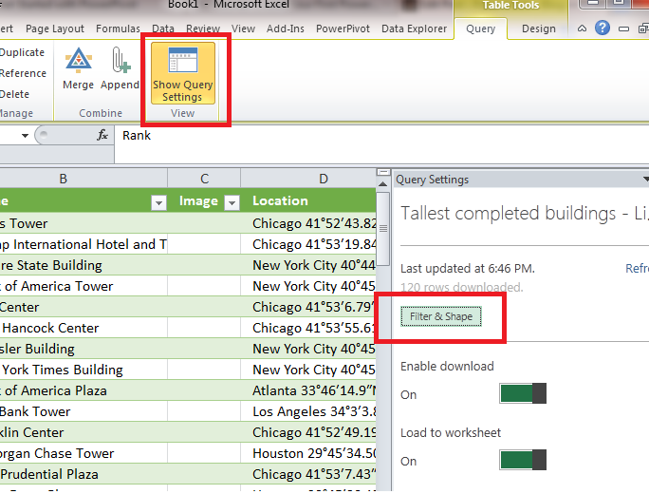Image resolution: width=649 pixels, height=494 pixels.
Task: Click Reference in the Manage group
Action: tap(23, 73)
